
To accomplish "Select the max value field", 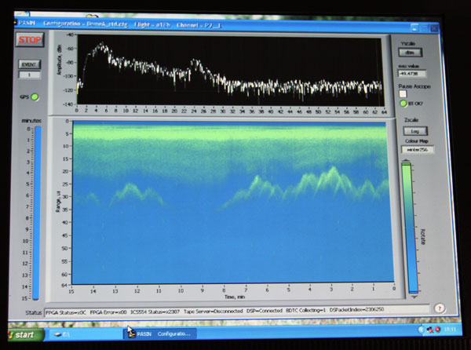I will (412, 73).
